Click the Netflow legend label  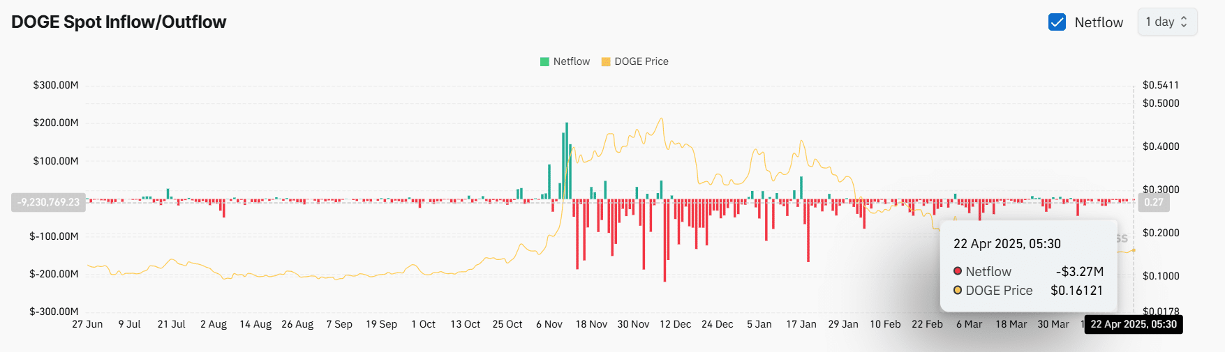[572, 61]
